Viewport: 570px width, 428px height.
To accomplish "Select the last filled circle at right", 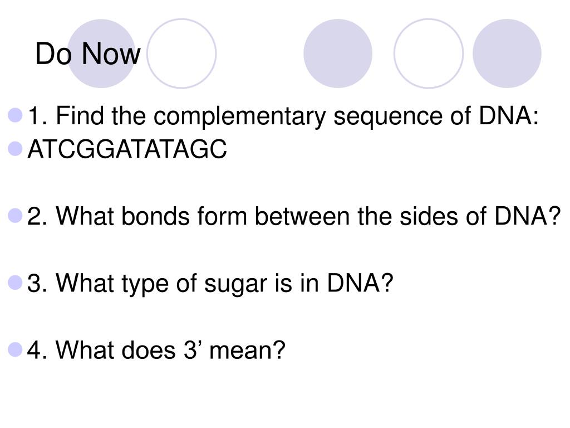I will coord(507,53).
